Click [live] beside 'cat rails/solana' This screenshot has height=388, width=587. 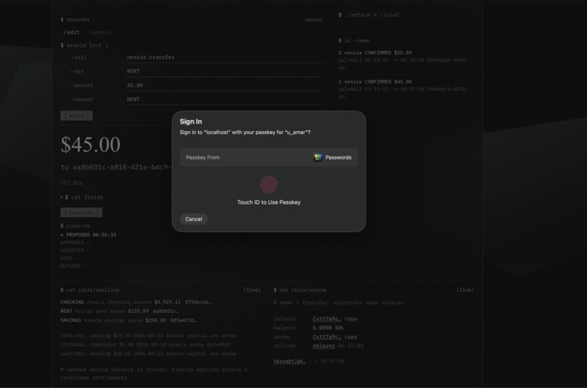click(465, 290)
